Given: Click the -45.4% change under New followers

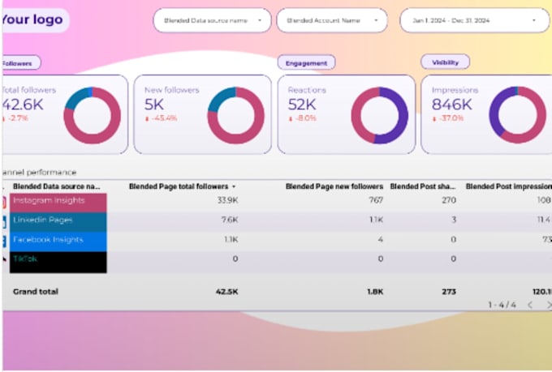Looking at the screenshot, I should pos(162,118).
